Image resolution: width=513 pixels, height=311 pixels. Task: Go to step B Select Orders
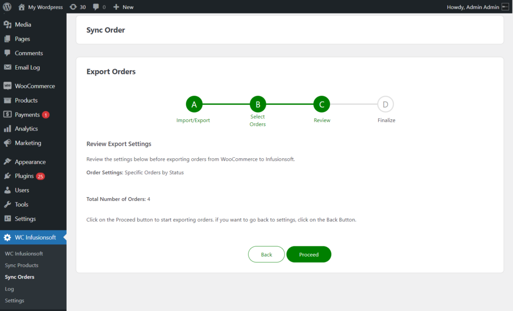(258, 104)
